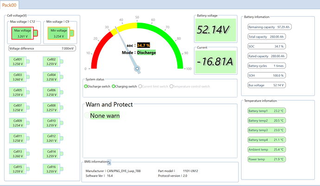This screenshot has width=320, height=186.
Task: Select the Cell11 battery icon
Action: tap(19, 138)
